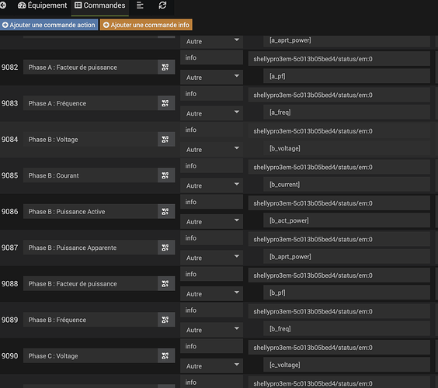Click the refresh icon in the tab bar

point(162,5)
